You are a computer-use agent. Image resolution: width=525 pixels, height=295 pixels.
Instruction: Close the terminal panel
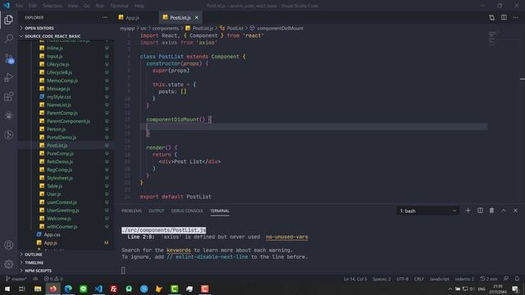515,211
